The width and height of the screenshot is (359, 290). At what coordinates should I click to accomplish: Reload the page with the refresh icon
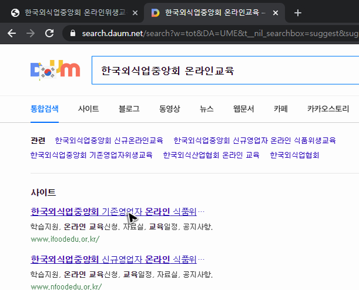49,33
